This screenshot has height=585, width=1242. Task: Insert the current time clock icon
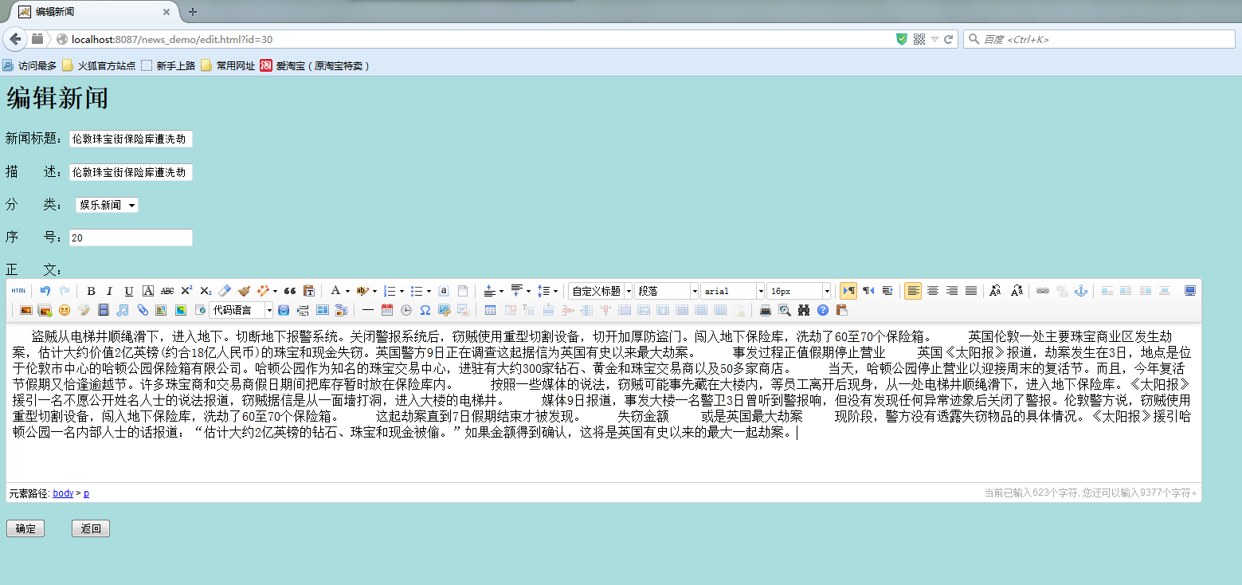point(406,310)
